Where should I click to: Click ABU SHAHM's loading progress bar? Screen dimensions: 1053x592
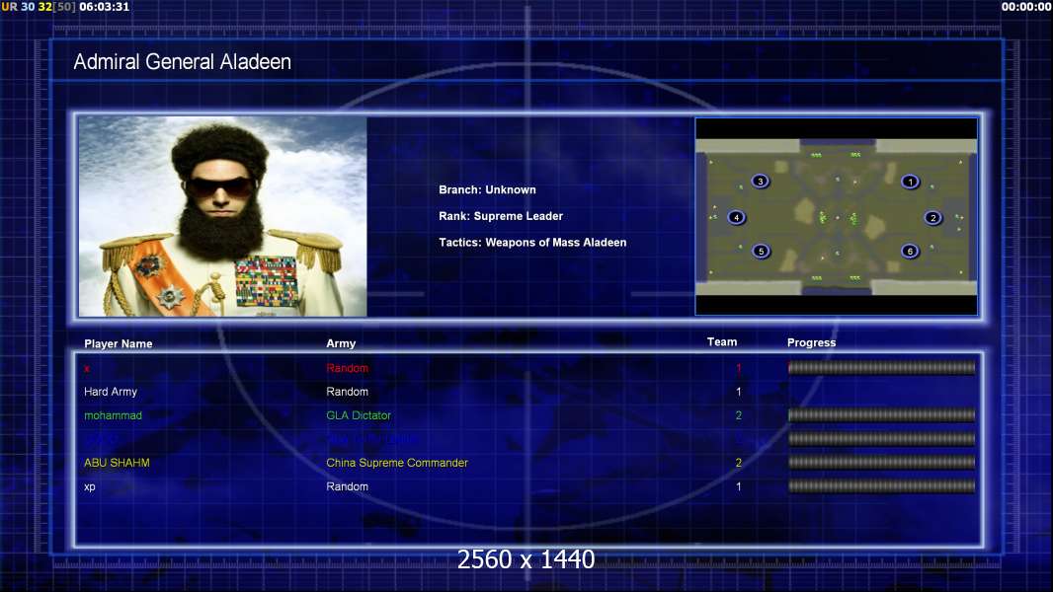[x=882, y=463]
